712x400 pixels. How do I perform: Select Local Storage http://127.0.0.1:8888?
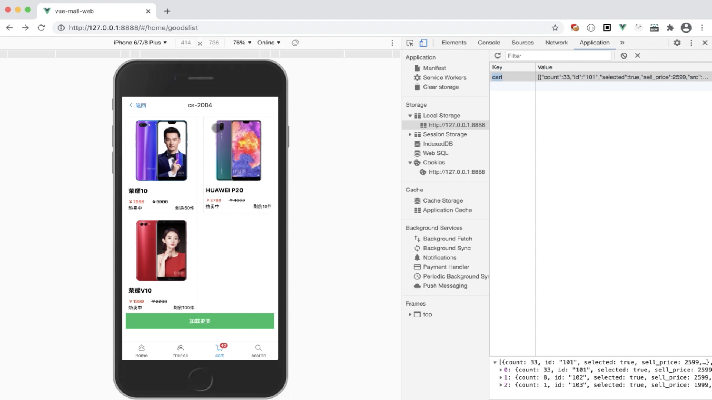[456, 125]
